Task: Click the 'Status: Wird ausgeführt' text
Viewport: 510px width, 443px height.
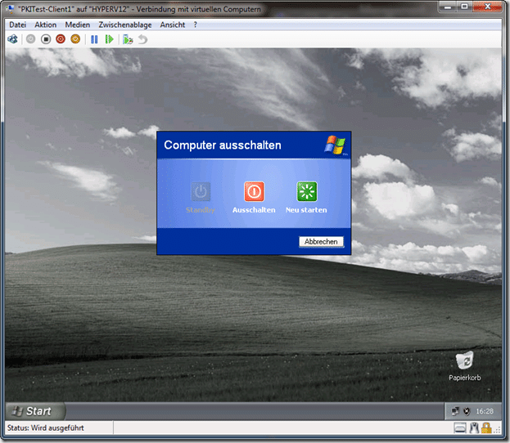Action: 46,428
